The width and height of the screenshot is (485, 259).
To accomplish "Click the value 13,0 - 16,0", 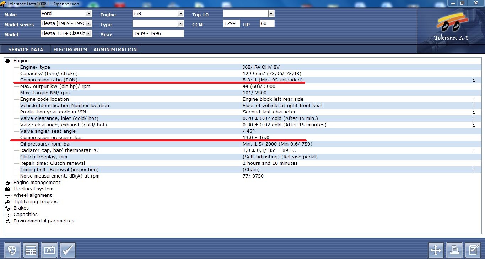I will (256, 138).
